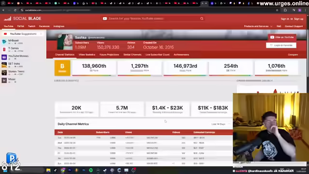309x174 pixels.
Task: Switch to the Video Statistics tab
Action: tap(87, 55)
